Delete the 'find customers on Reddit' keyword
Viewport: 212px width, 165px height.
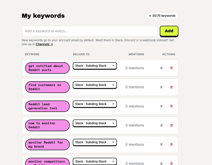point(171,87)
